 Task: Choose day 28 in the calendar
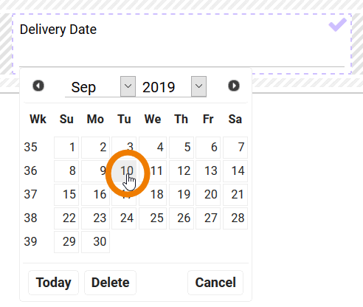pyautogui.click(x=235, y=218)
